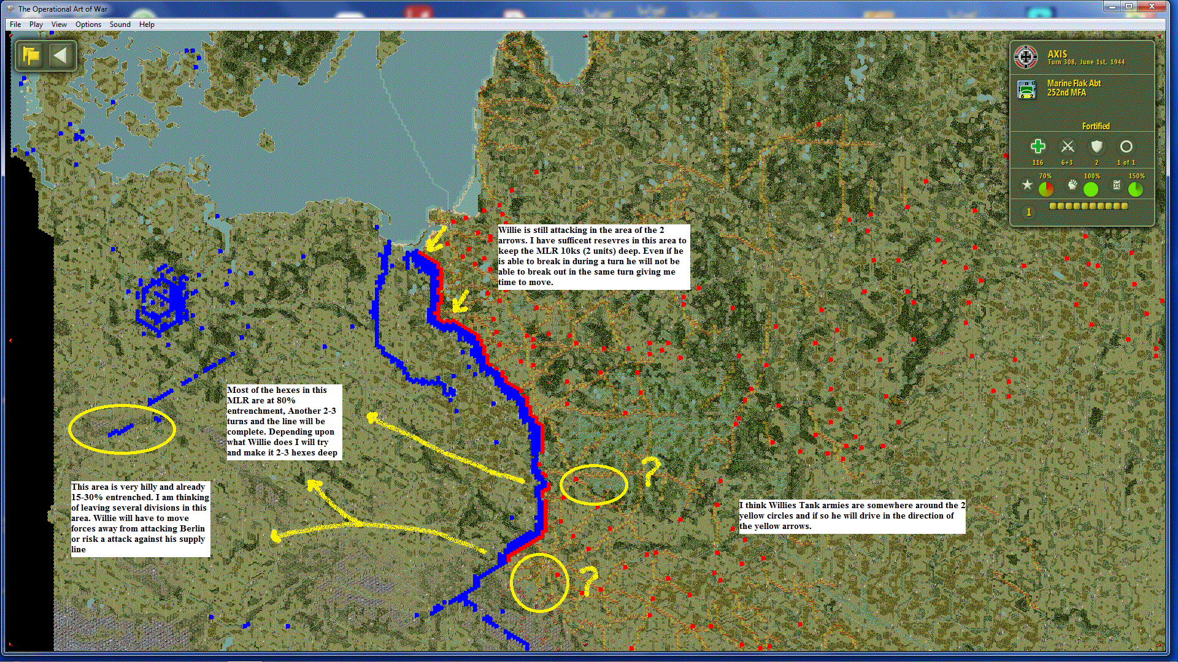
Task: Click the defense value '2' under the shield
Action: point(1096,163)
